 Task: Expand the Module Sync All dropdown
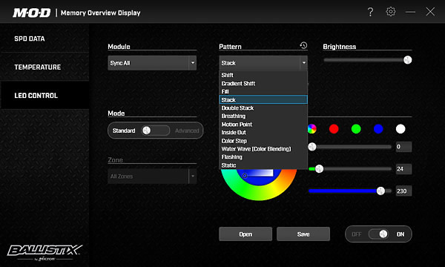pos(152,63)
